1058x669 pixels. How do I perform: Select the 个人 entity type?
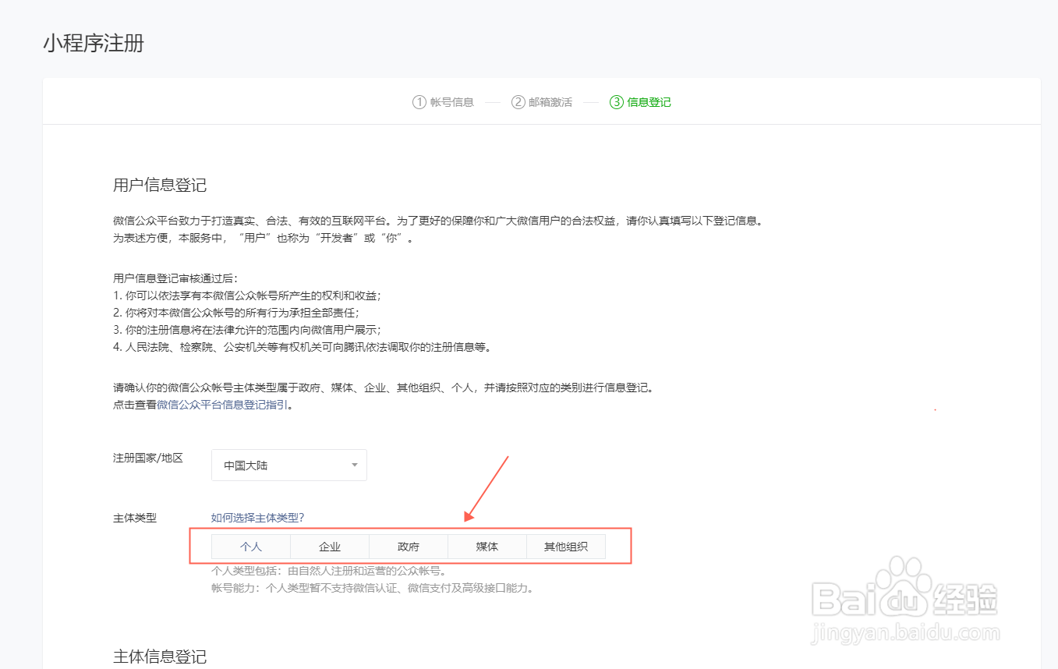[x=251, y=547]
